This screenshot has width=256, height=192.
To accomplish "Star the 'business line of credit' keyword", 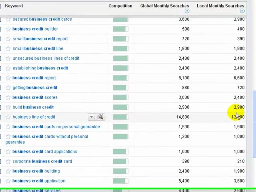I will pos(8,117).
